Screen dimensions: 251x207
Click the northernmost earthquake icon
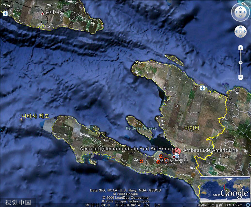[161, 156]
